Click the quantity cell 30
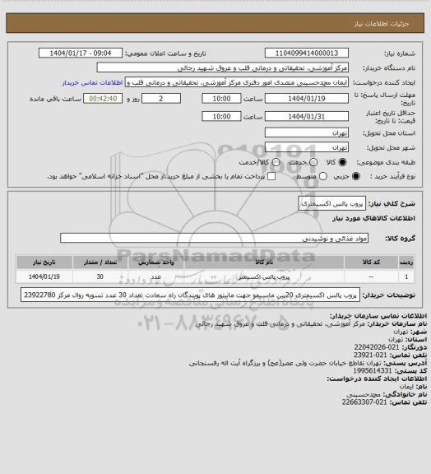The image size is (431, 474). tap(100, 276)
